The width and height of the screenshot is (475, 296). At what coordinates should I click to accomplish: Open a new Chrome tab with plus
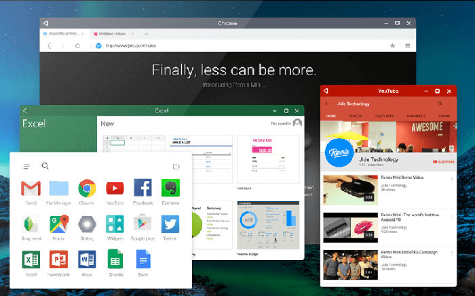pyautogui.click(x=147, y=34)
